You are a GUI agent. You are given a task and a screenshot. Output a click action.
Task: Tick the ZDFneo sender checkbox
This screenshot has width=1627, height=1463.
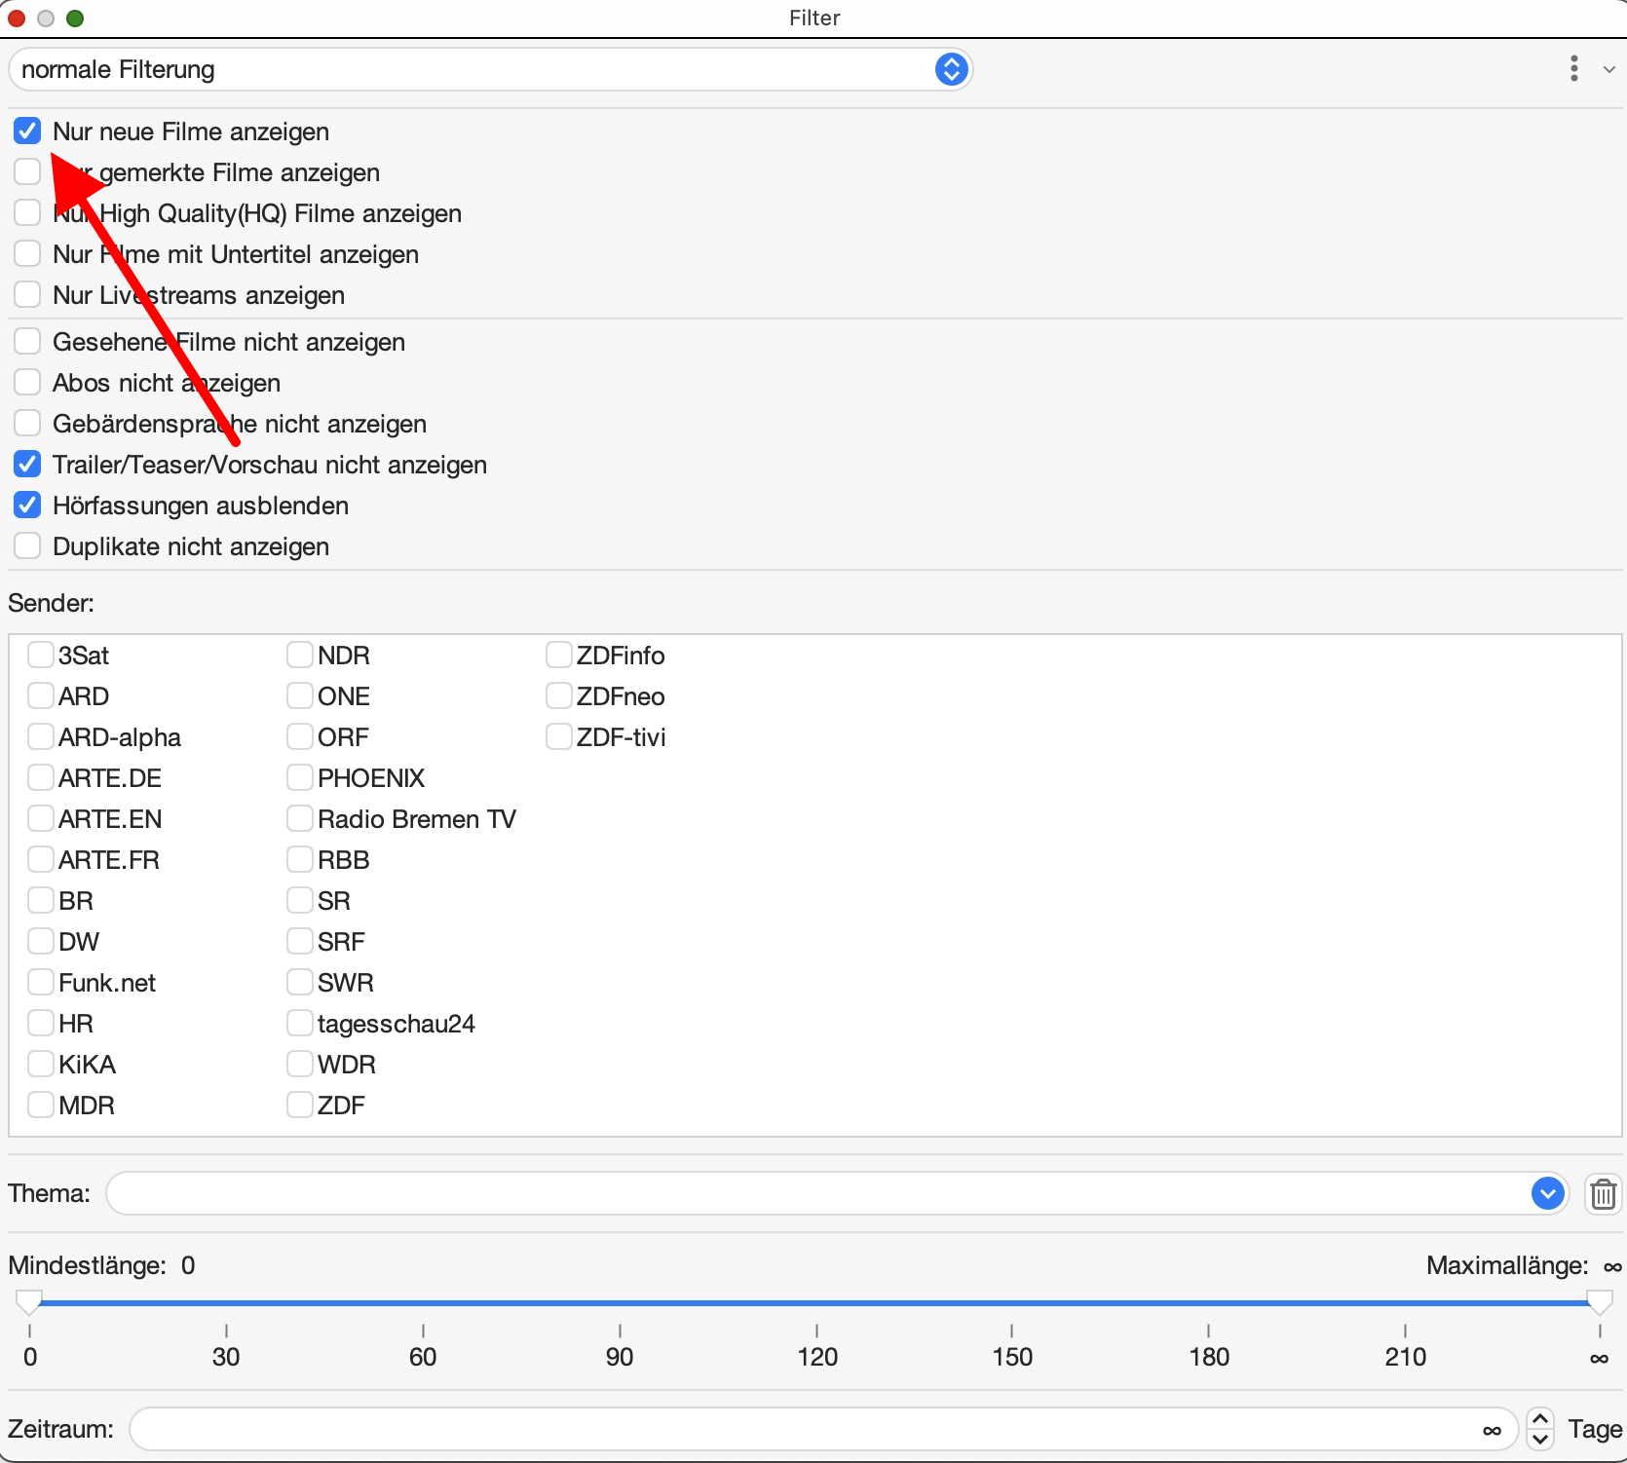click(x=558, y=695)
